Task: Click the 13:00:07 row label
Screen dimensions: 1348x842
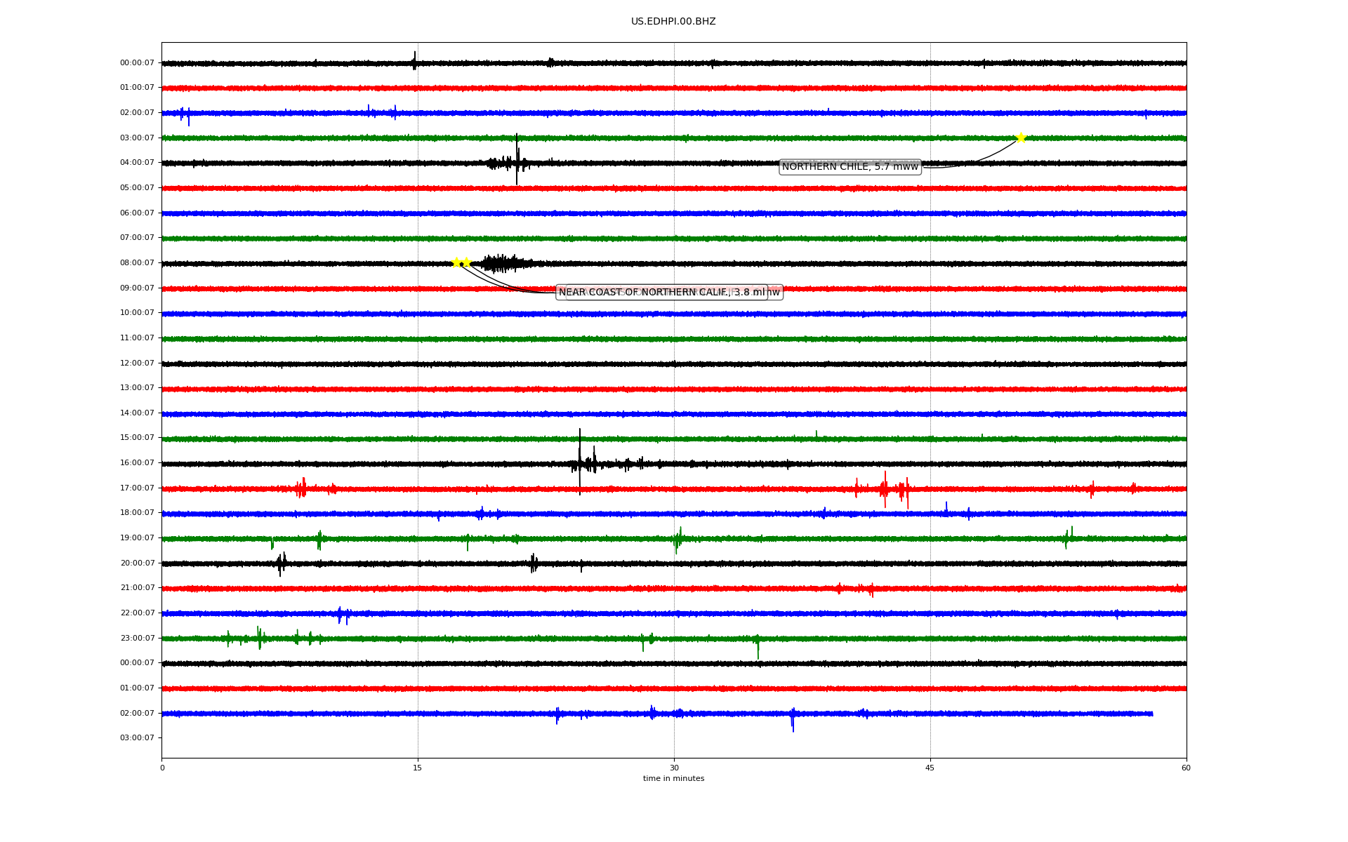Action: coord(137,388)
